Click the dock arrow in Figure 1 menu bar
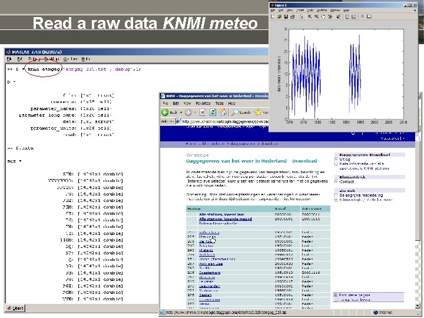 click(415, 10)
